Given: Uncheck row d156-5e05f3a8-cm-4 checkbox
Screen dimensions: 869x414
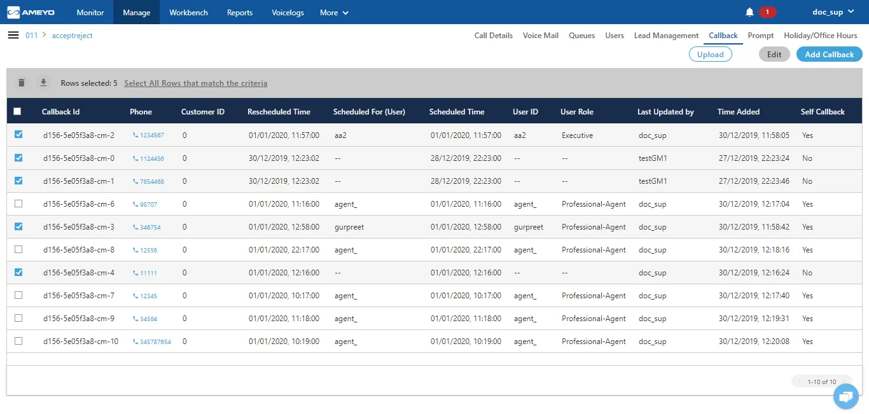Looking at the screenshot, I should coord(18,272).
